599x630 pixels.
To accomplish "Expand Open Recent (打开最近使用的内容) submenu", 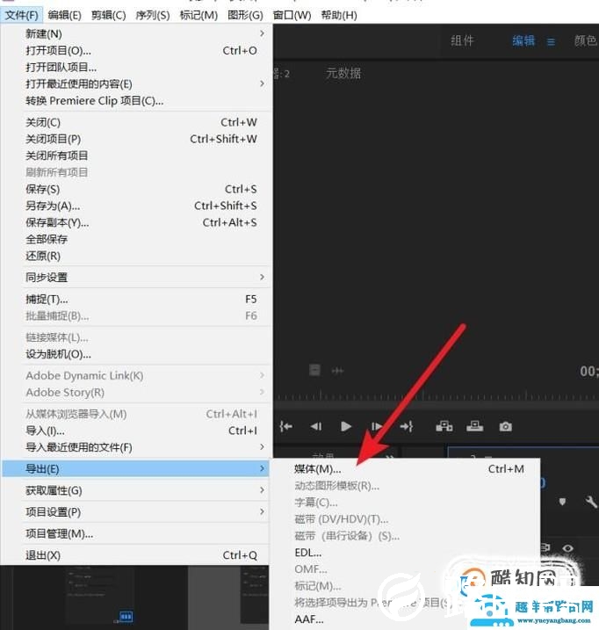I will 137,84.
